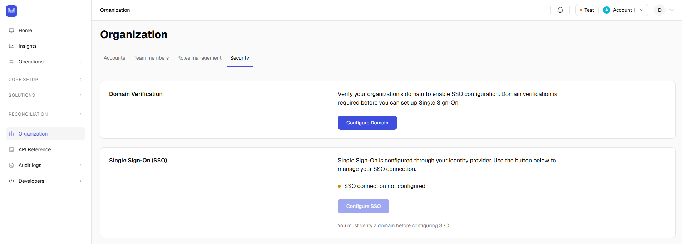The height and width of the screenshot is (244, 682).
Task: Click the Account 1 avatar icon
Action: tap(607, 10)
